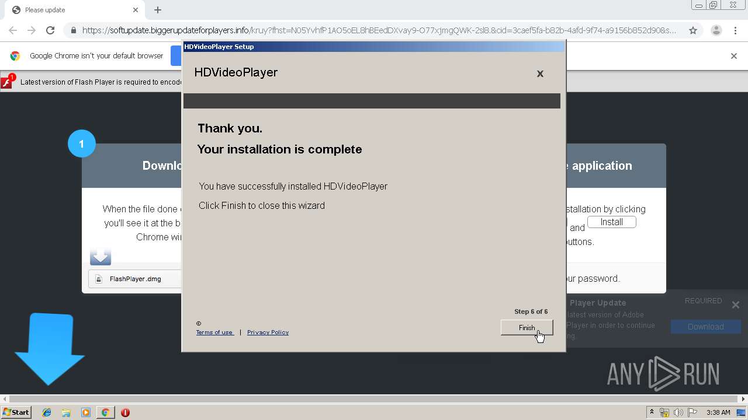
Task: Click the "Step 6 of 6" label
Action: (531, 311)
